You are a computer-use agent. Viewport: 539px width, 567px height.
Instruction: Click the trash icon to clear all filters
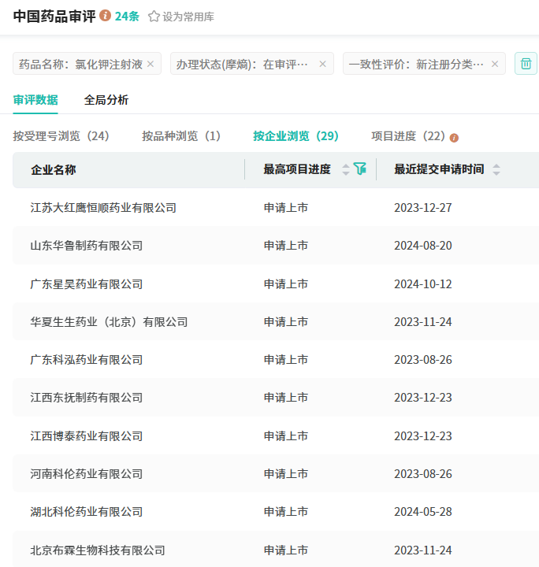tap(526, 64)
